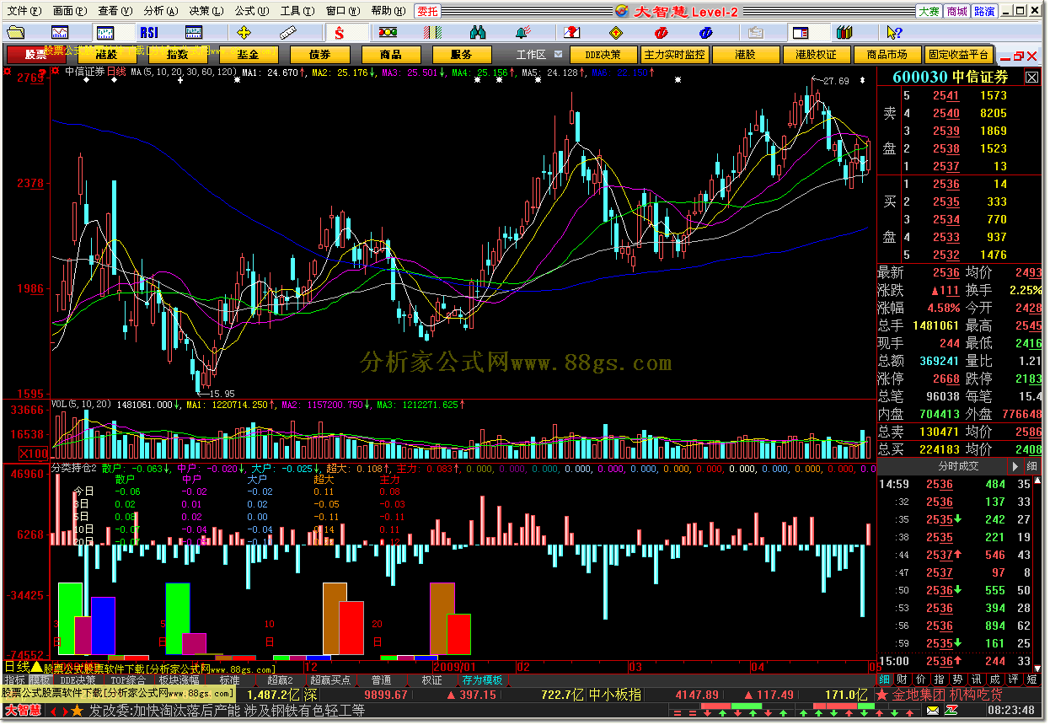Viewport: 1050px width, 725px height.
Task: Click the printer icon in toolbar
Action: point(755,33)
